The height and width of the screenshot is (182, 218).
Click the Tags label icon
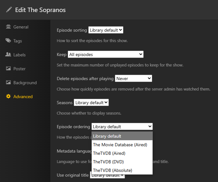click(x=8, y=41)
